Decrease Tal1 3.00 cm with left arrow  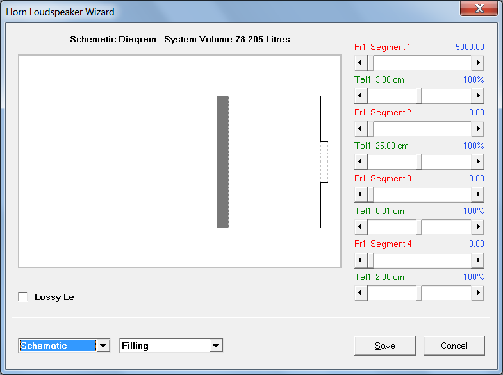point(361,96)
